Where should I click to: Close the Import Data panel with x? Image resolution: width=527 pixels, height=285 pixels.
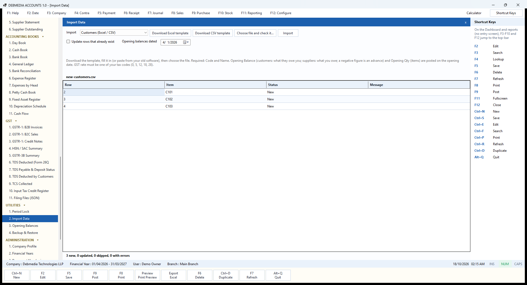(x=465, y=22)
